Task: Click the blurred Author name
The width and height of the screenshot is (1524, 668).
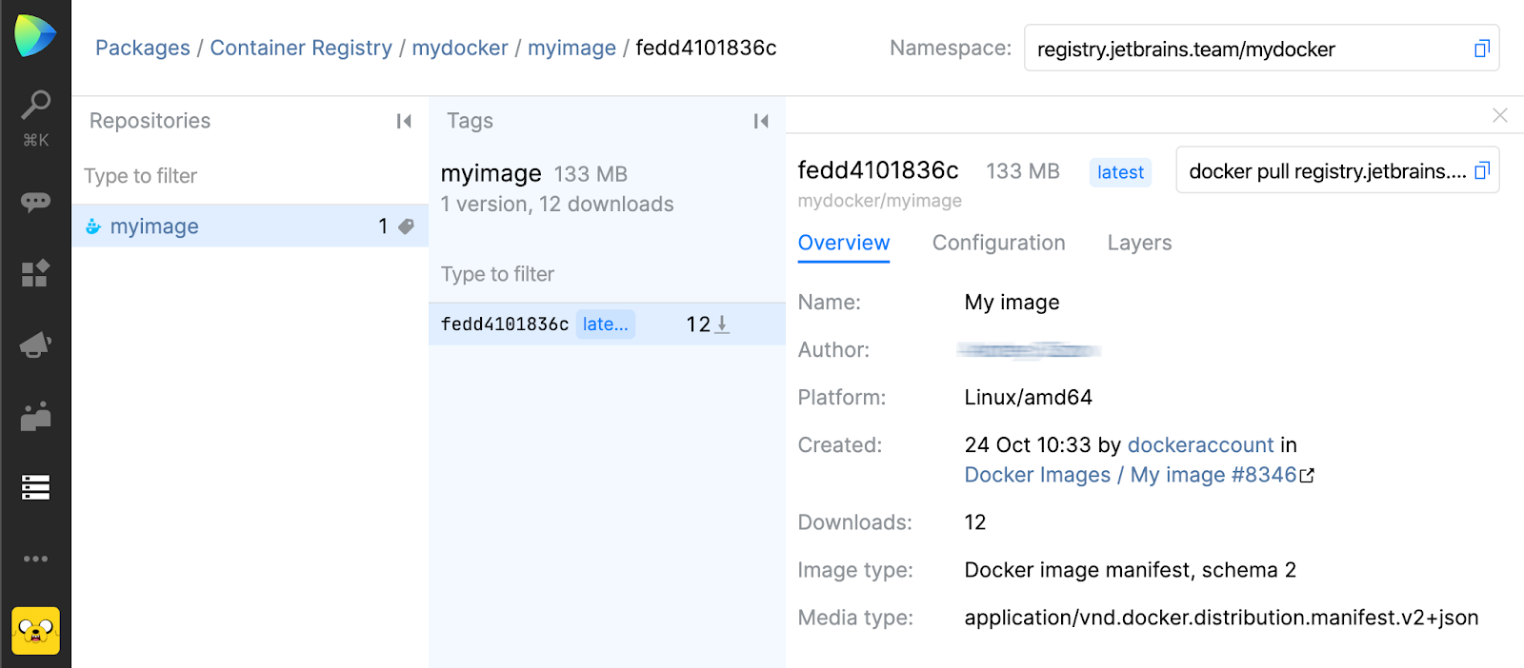Action: point(1030,350)
